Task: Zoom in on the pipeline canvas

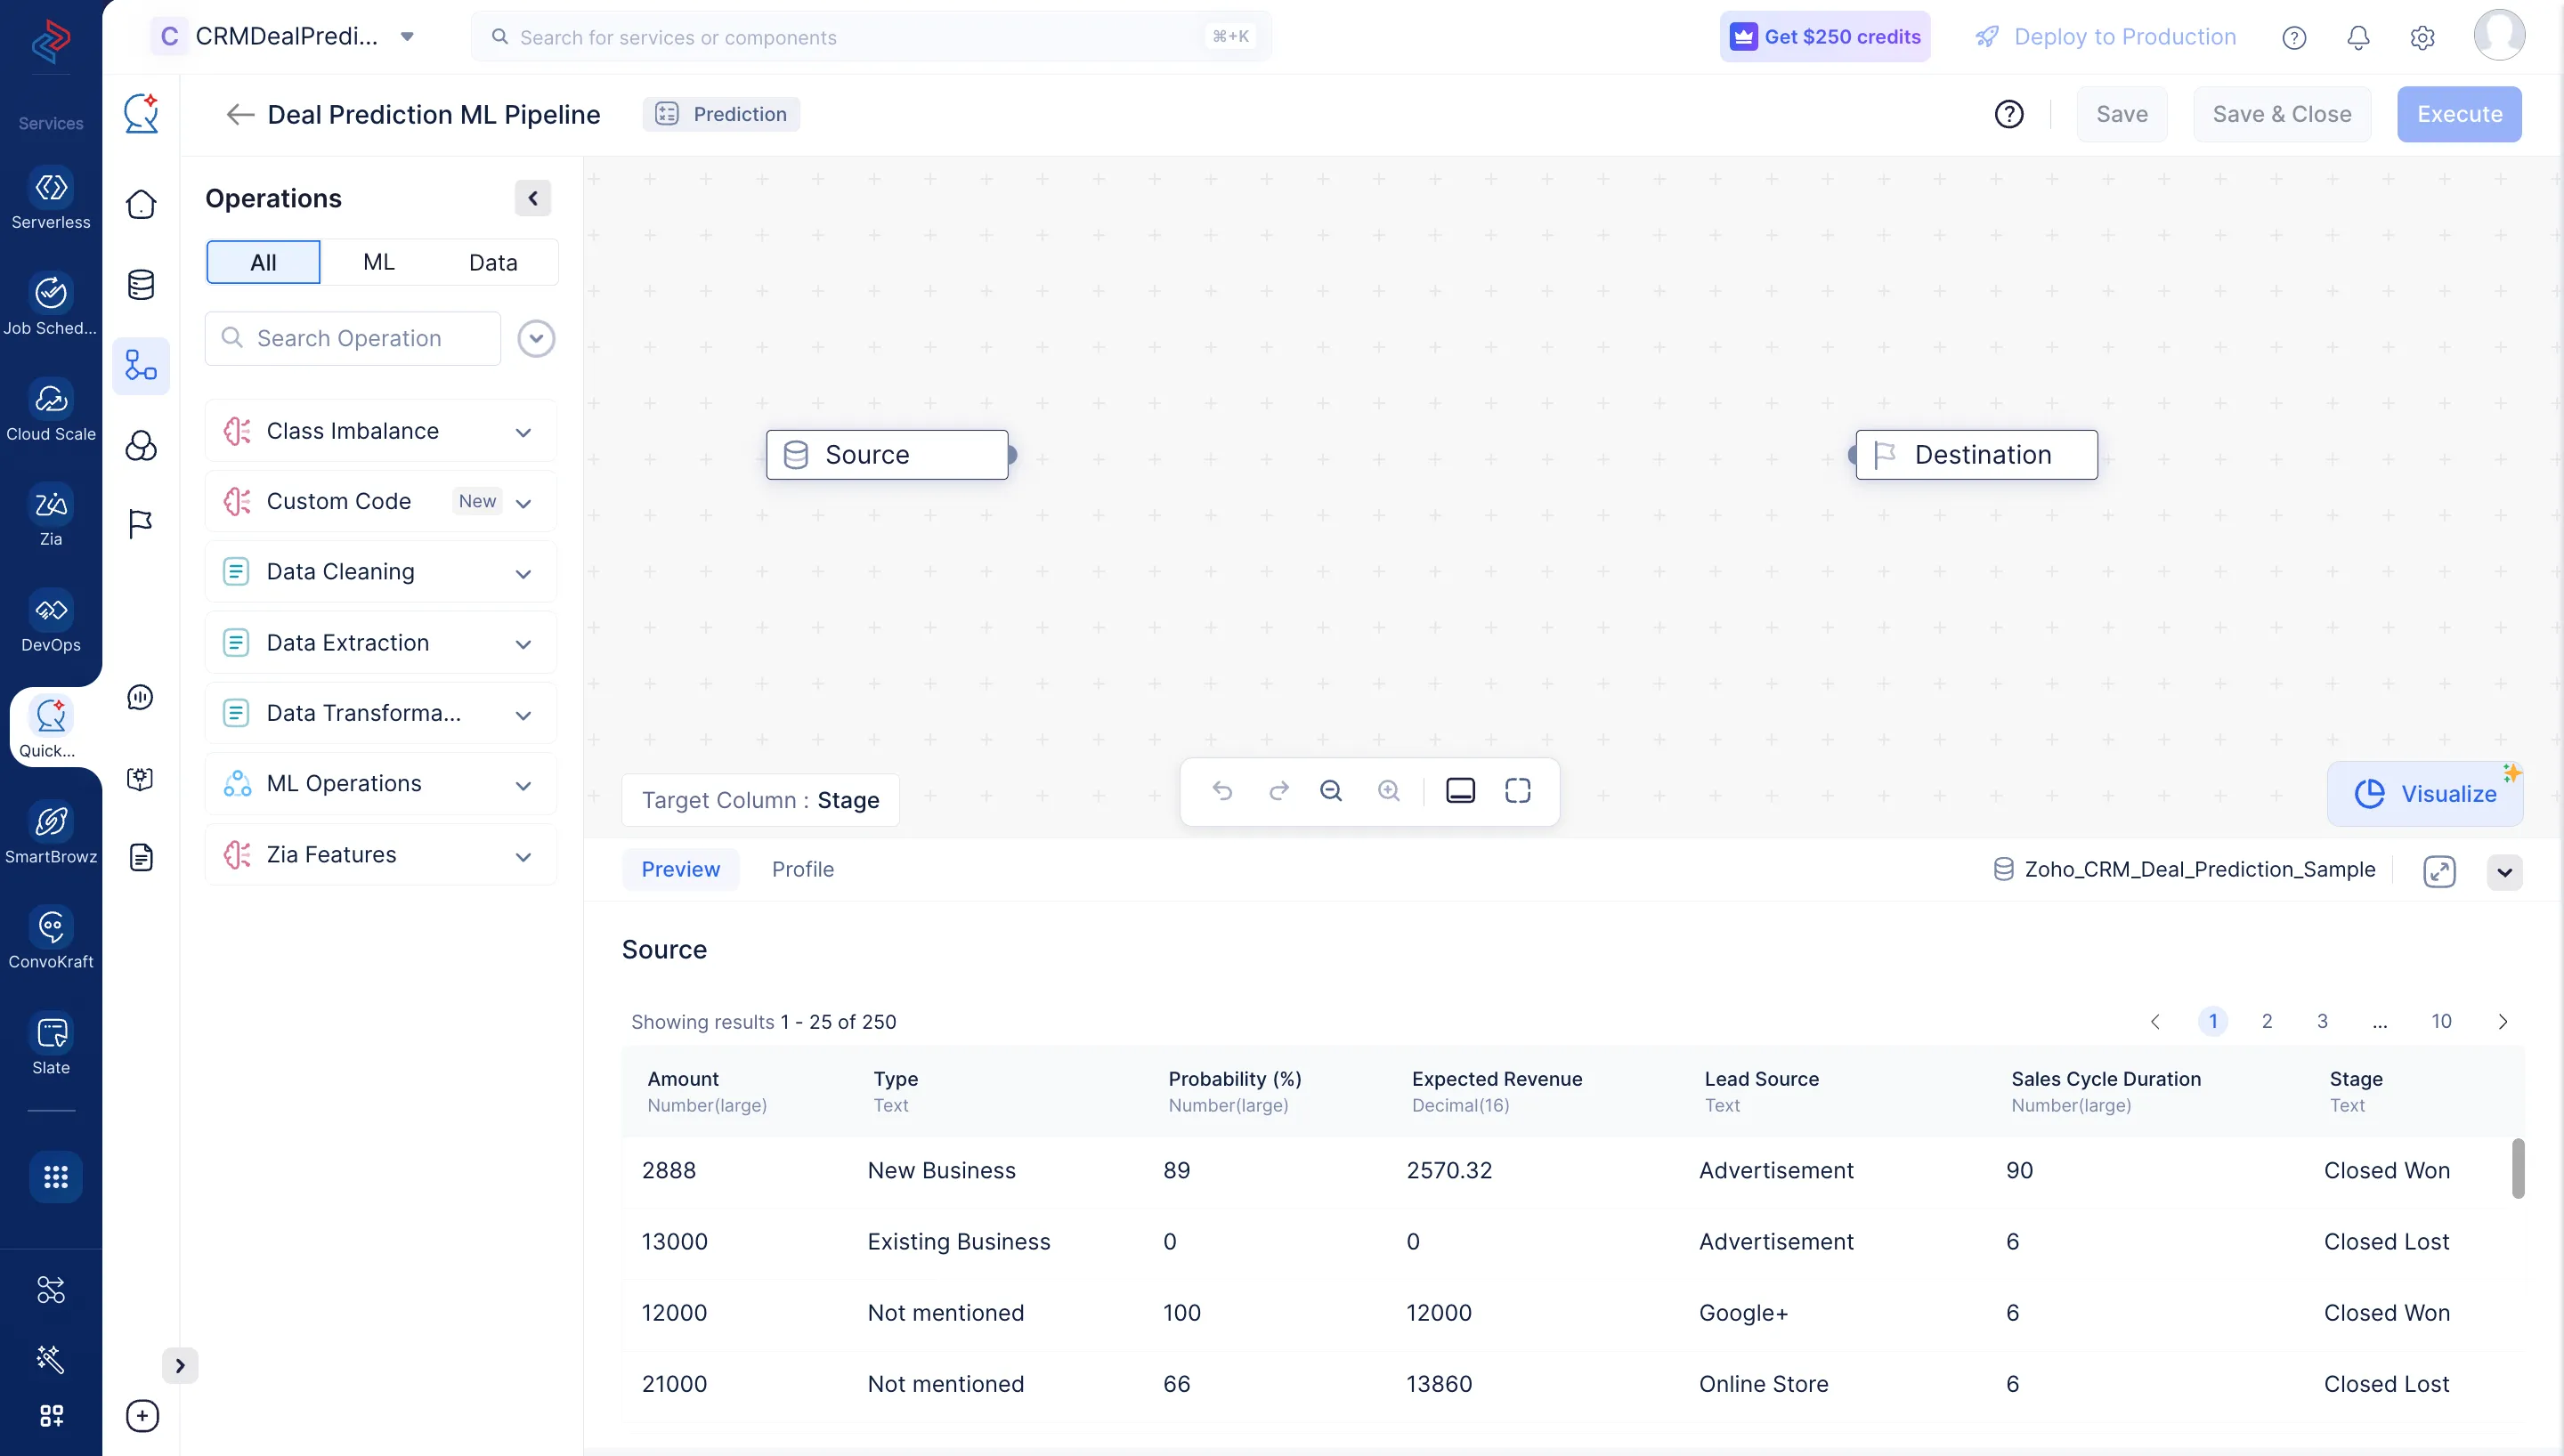Action: [1390, 790]
